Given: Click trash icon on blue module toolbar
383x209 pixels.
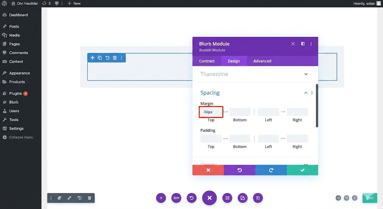Looking at the screenshot, I should (x=115, y=58).
